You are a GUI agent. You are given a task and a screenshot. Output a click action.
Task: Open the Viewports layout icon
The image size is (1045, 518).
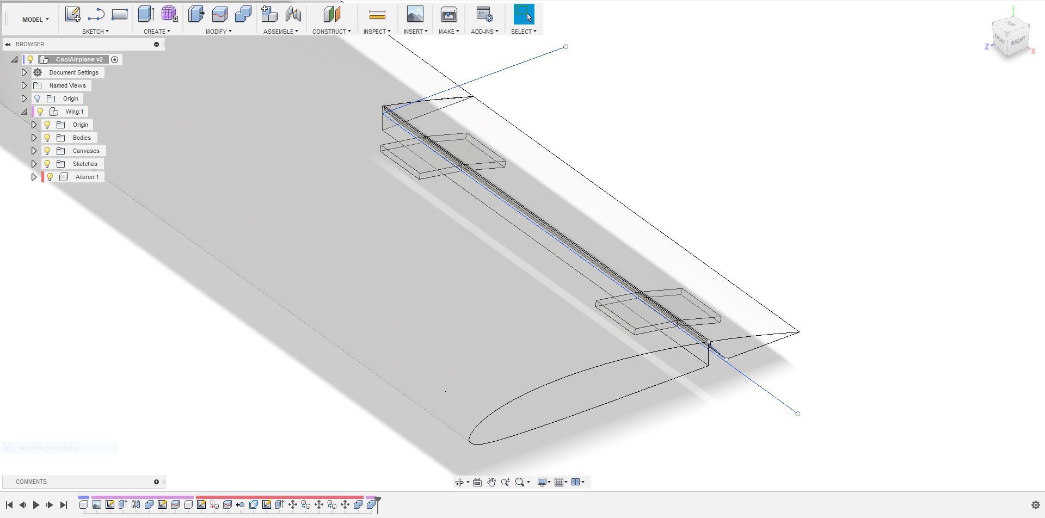[576, 482]
